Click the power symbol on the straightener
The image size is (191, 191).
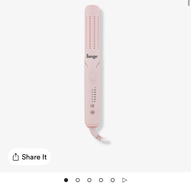tap(92, 112)
